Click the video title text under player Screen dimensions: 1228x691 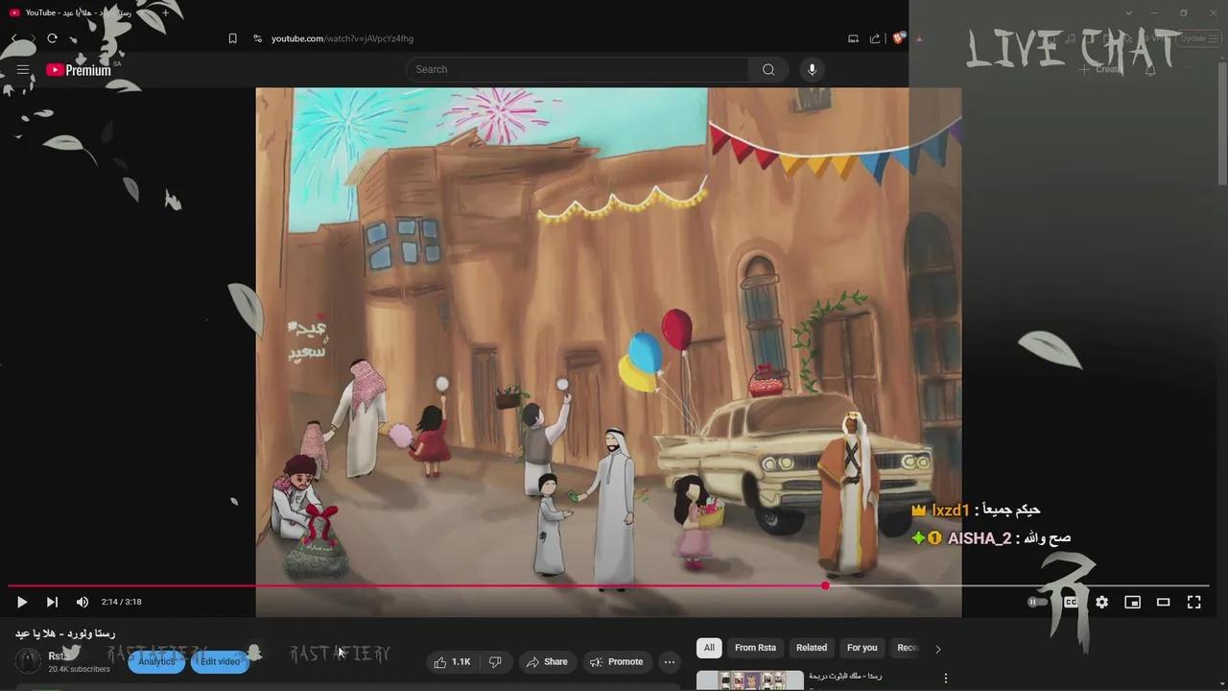(x=65, y=633)
